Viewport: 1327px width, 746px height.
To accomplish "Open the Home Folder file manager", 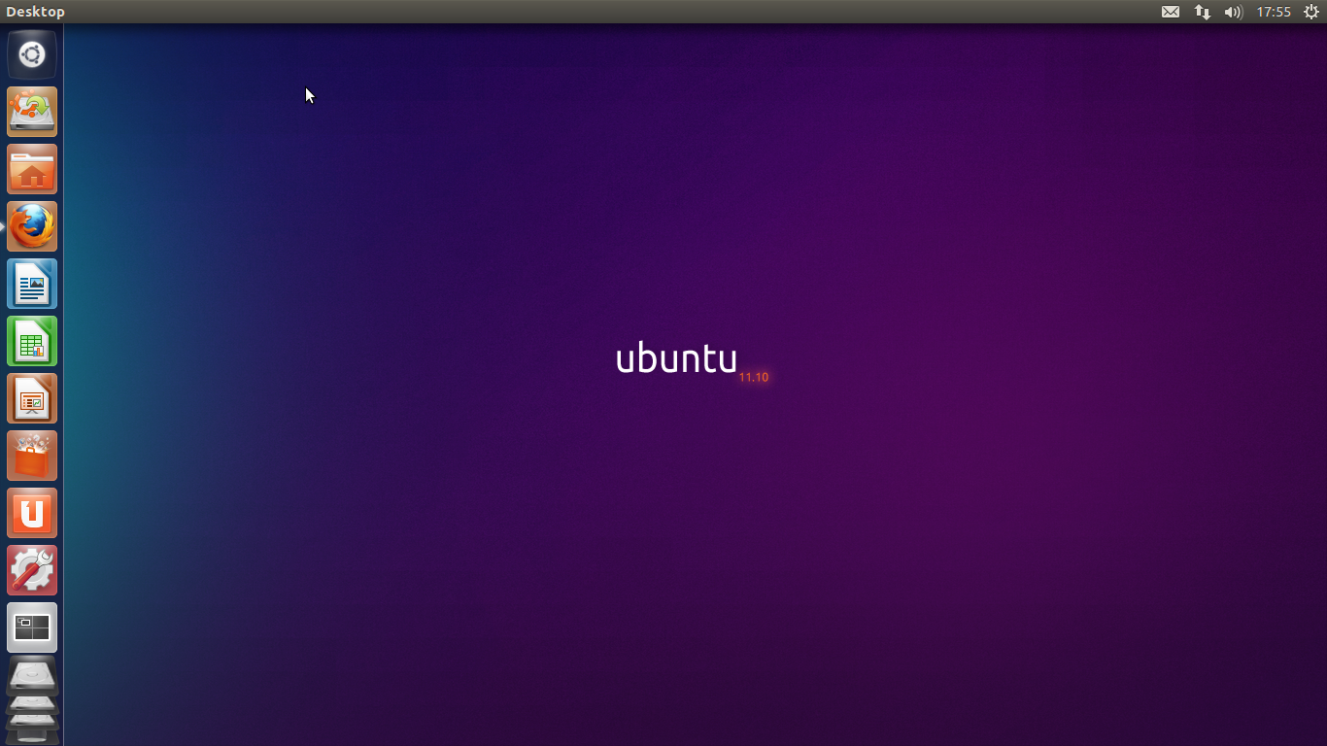I will click(32, 169).
